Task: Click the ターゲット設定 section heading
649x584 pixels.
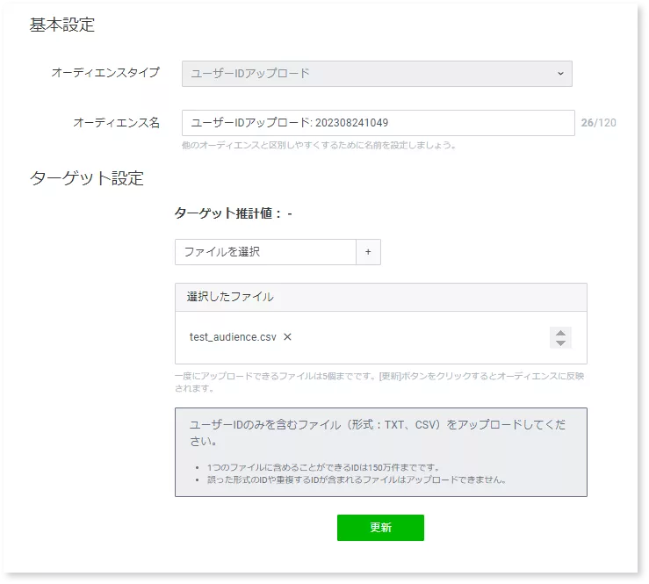Action: [x=87, y=178]
